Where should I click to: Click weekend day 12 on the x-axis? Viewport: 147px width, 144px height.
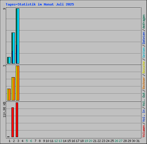coord(56,141)
